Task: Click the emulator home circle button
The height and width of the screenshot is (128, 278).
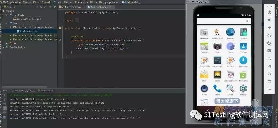Action: tap(269, 74)
